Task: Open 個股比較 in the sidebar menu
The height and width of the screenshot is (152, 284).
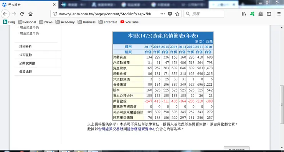Action: 26,72
